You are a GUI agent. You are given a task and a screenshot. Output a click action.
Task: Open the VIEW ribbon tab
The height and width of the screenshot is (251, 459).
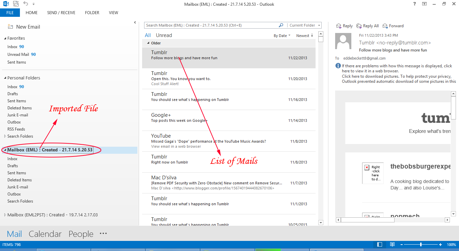tap(113, 13)
